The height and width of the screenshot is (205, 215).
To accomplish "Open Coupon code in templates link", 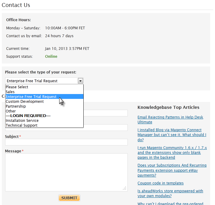I will [x=160, y=183].
